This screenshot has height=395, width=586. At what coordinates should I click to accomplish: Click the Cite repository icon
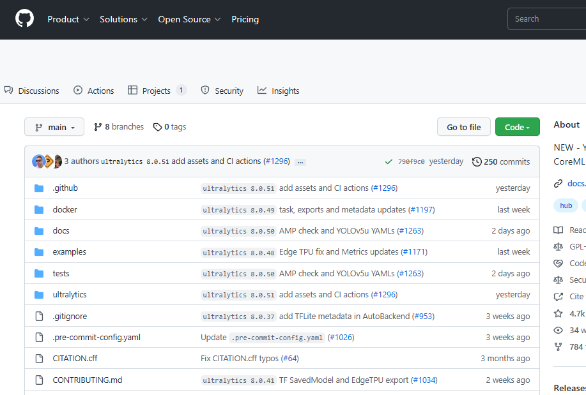tap(558, 297)
